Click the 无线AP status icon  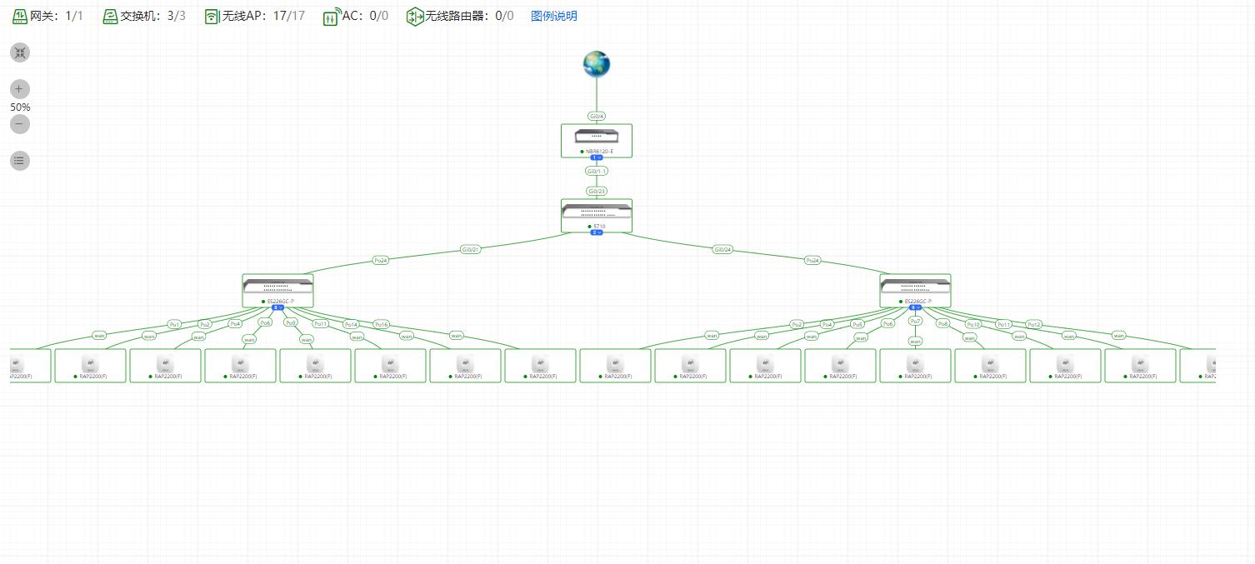tap(212, 16)
